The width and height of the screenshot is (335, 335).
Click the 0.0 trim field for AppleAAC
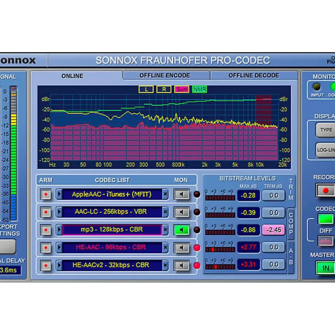tap(274, 196)
